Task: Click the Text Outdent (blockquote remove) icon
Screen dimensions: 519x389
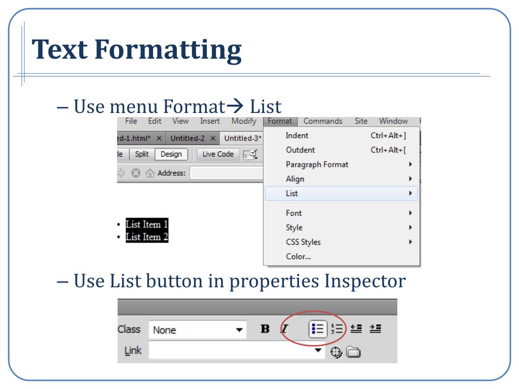Action: pyautogui.click(x=356, y=329)
